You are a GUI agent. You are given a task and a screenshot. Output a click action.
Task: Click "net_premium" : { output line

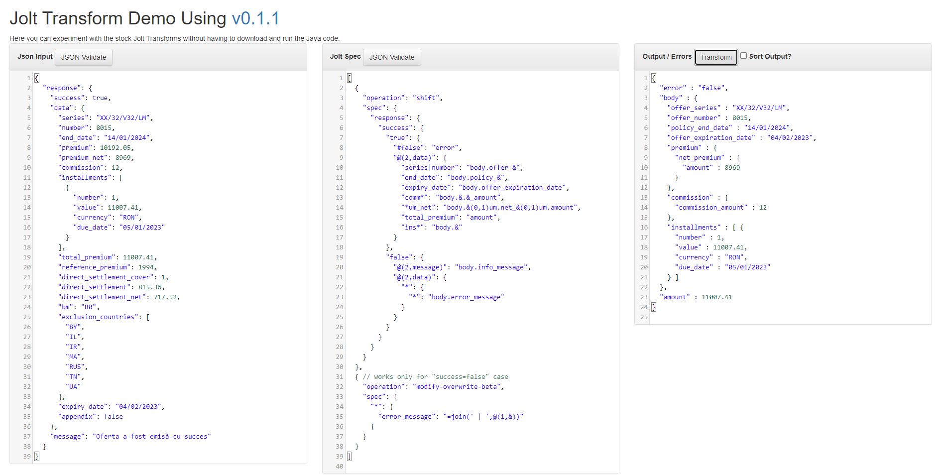[707, 158]
